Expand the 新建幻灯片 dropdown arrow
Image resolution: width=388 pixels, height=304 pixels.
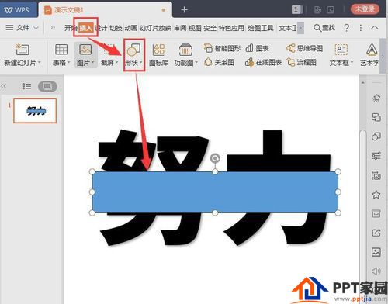40,63
